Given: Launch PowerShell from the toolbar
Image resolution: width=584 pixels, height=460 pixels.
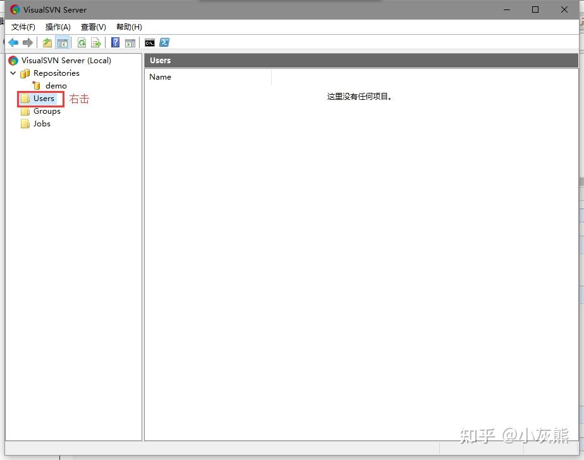Looking at the screenshot, I should (164, 42).
